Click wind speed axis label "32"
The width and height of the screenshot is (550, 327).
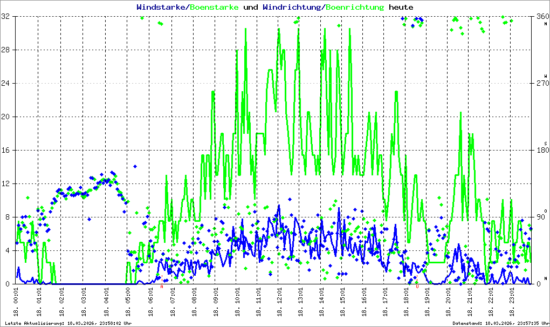5,16
